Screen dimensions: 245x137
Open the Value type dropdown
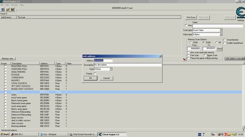point(221,34)
